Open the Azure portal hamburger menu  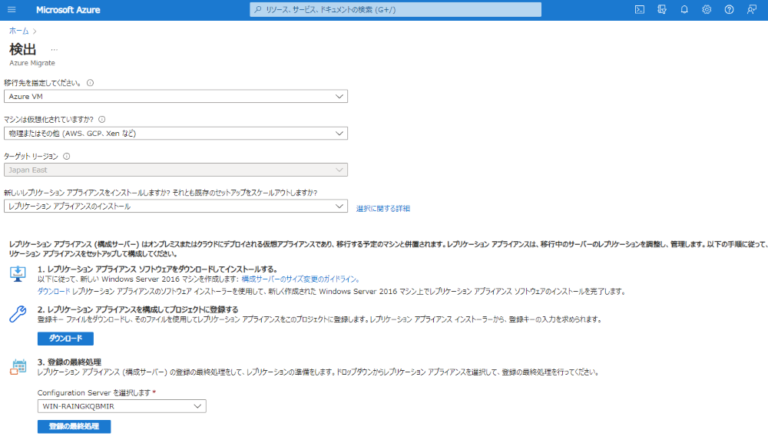click(x=12, y=10)
